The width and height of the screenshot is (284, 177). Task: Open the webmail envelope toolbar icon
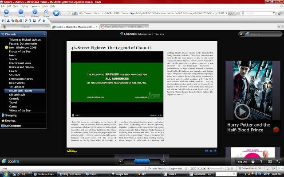click(21, 21)
